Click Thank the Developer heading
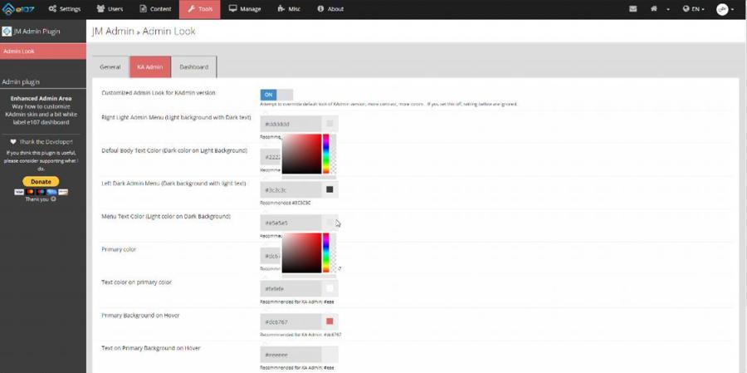747x373 pixels. click(x=41, y=142)
